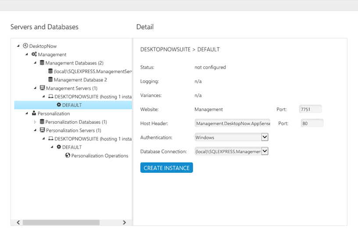Collapse the Management Servers node arrow

click(x=36, y=88)
